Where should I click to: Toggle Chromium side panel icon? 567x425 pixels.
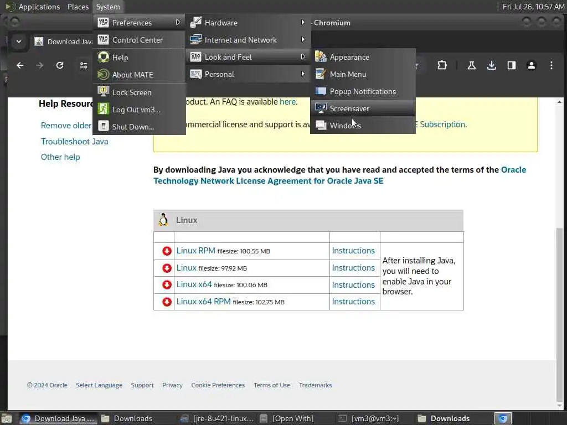coord(511,65)
